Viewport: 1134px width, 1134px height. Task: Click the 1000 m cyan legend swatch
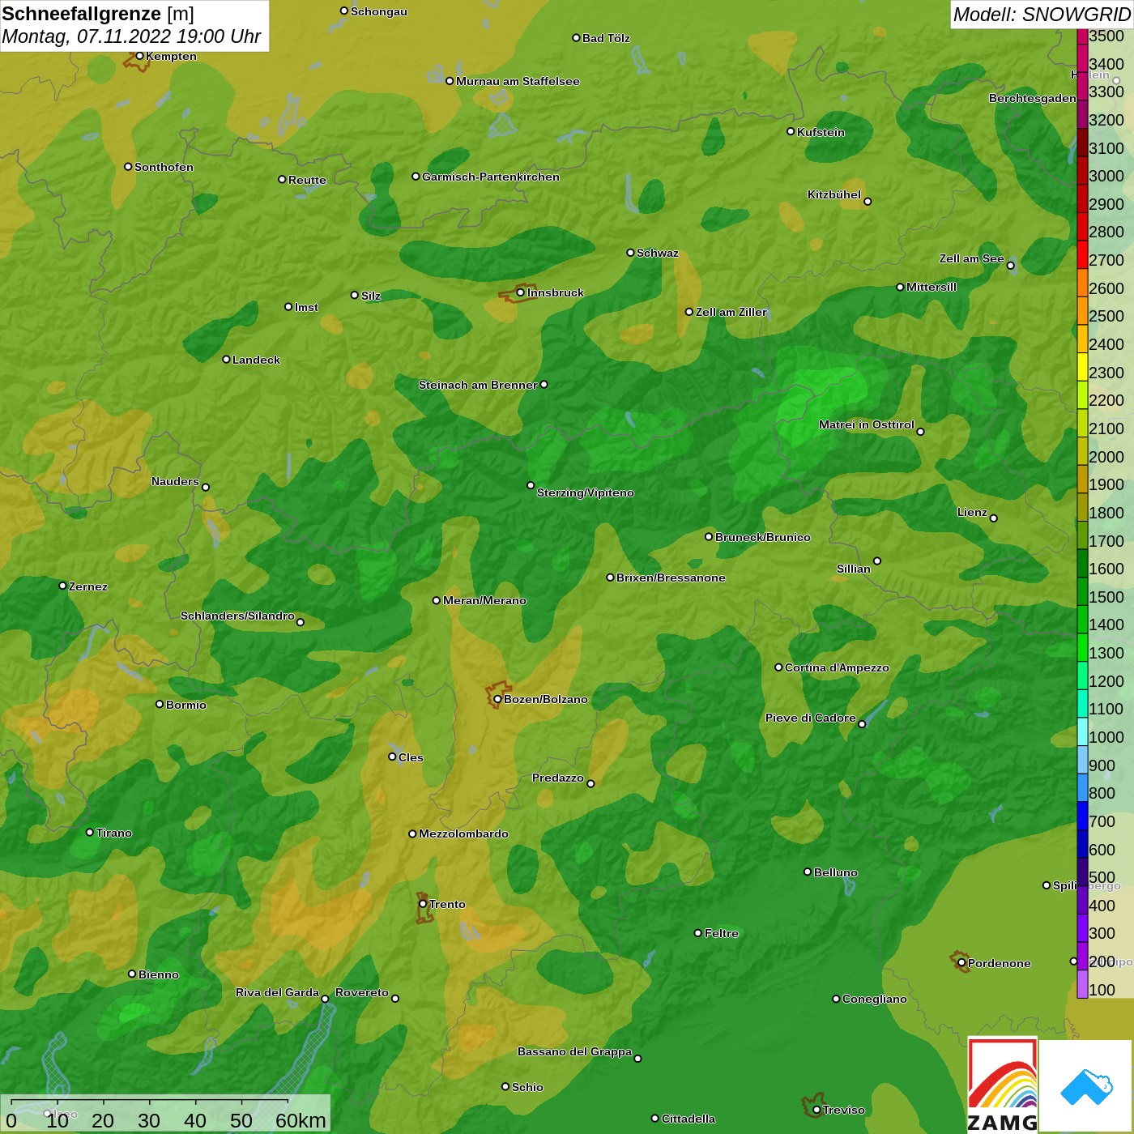(1082, 731)
